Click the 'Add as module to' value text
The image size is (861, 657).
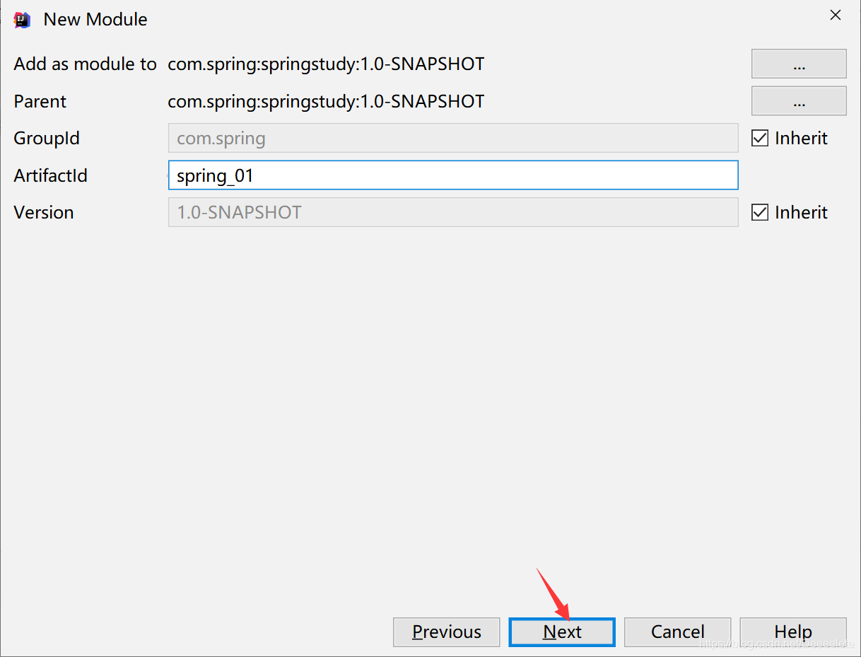pos(326,64)
